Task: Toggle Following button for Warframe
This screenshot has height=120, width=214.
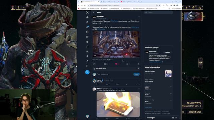Action: tap(167, 52)
